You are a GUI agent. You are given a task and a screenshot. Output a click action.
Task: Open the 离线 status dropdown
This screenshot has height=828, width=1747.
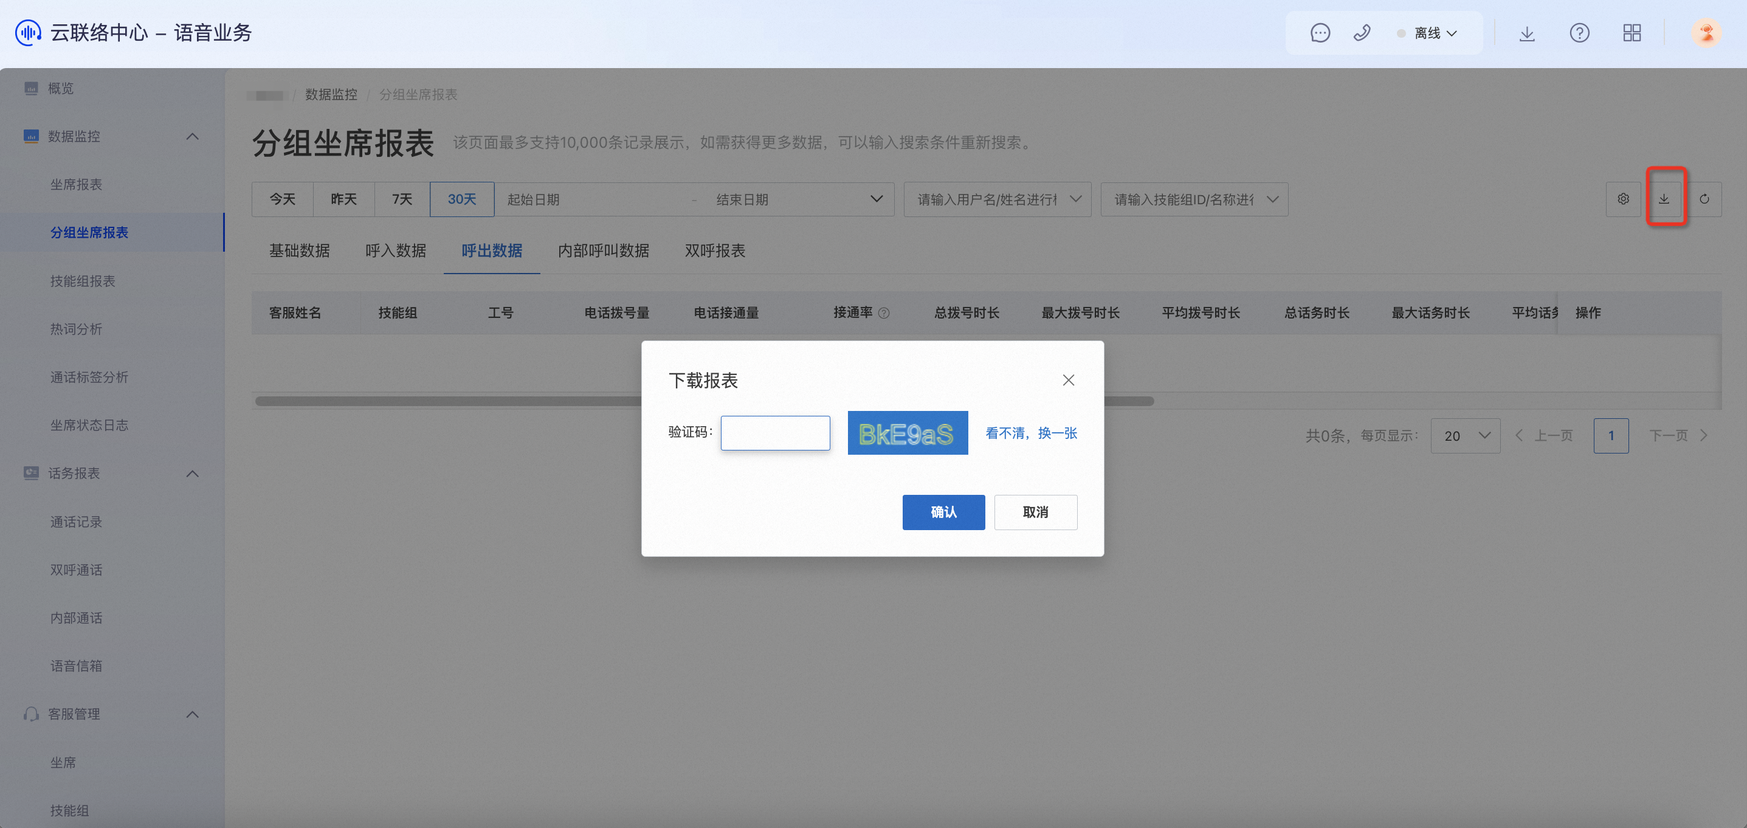click(x=1428, y=33)
